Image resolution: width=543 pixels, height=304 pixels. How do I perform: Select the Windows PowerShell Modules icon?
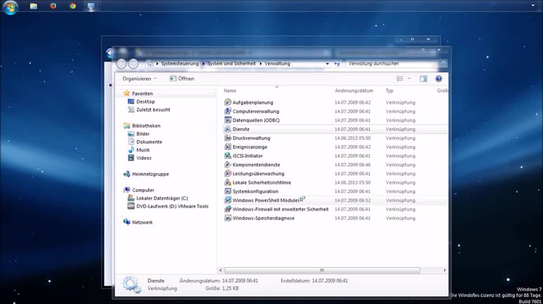point(227,200)
